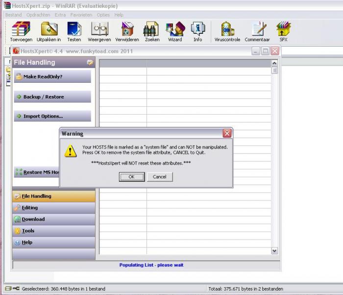Viewport: 343px width, 295px height.
Task: Switch to the Editing section
Action: [x=54, y=208]
